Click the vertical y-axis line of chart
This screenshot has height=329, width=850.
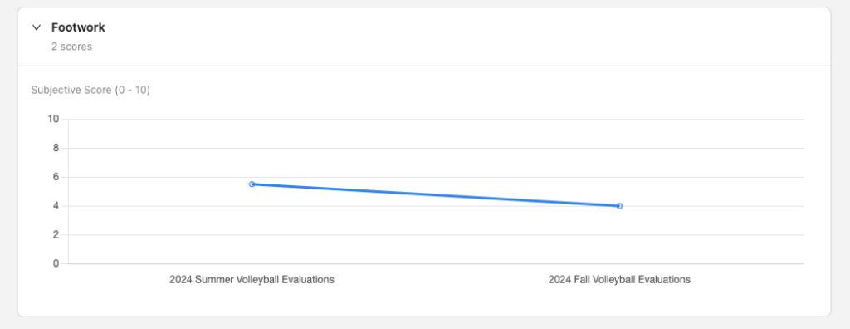pyautogui.click(x=68, y=192)
